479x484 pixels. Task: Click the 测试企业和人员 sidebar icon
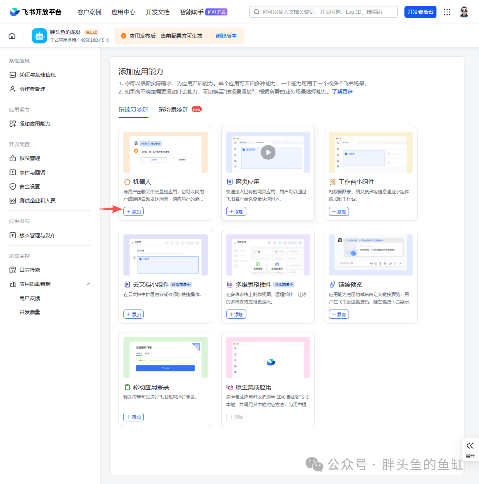click(x=12, y=201)
